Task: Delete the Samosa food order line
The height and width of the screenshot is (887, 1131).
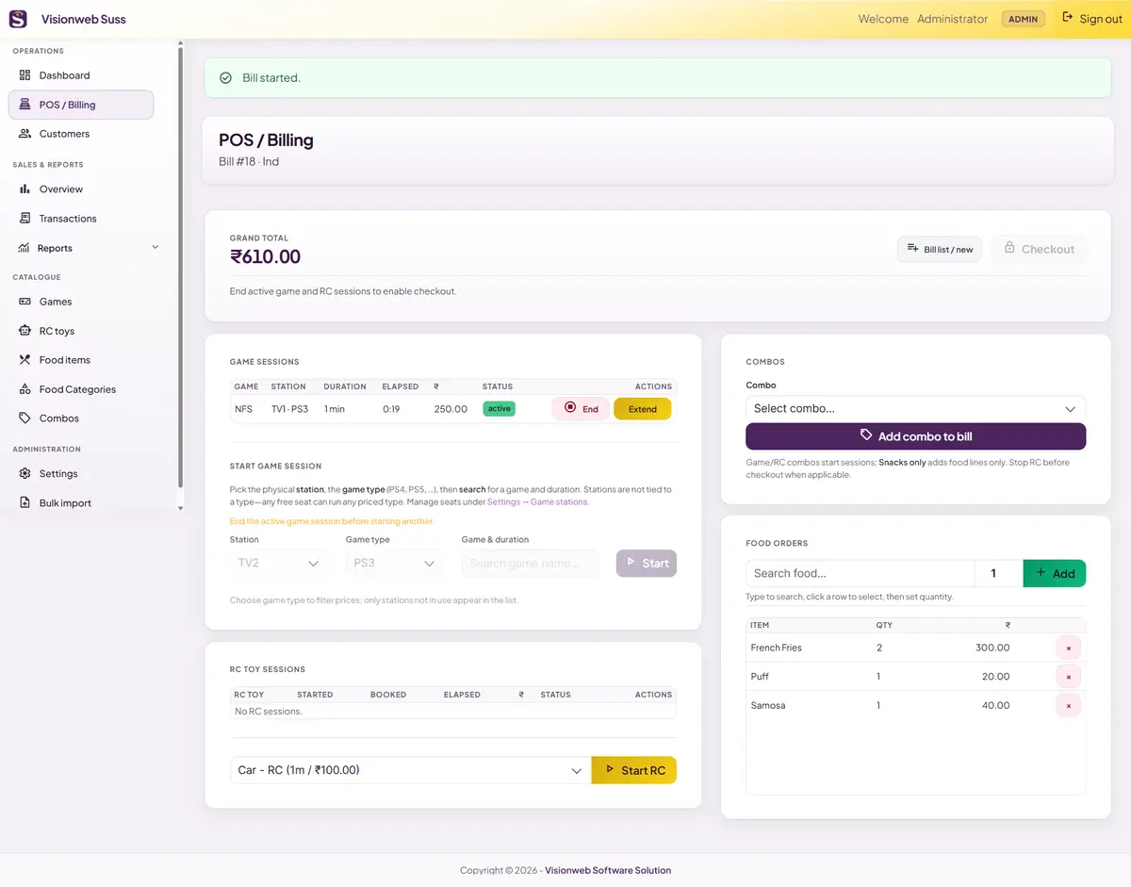Action: point(1068,705)
